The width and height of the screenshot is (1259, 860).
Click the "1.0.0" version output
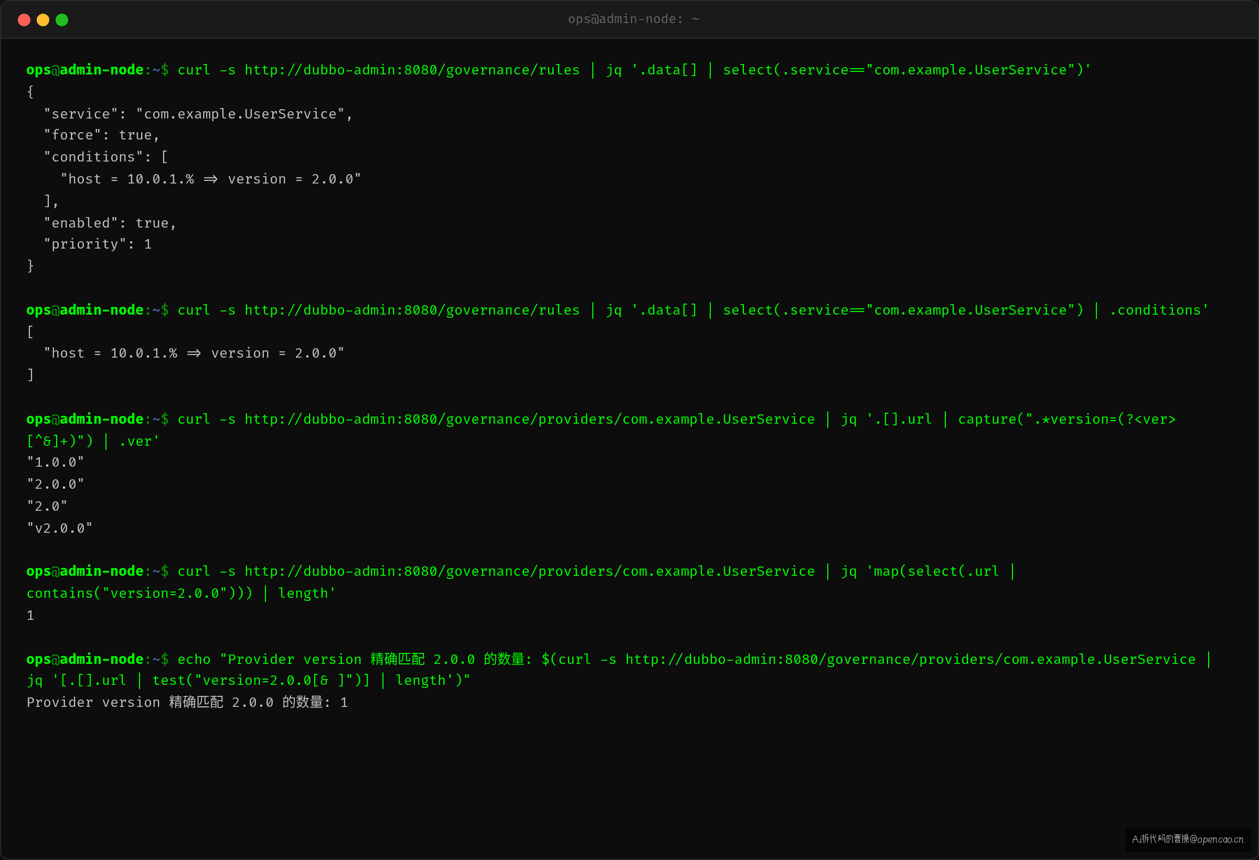[55, 463]
